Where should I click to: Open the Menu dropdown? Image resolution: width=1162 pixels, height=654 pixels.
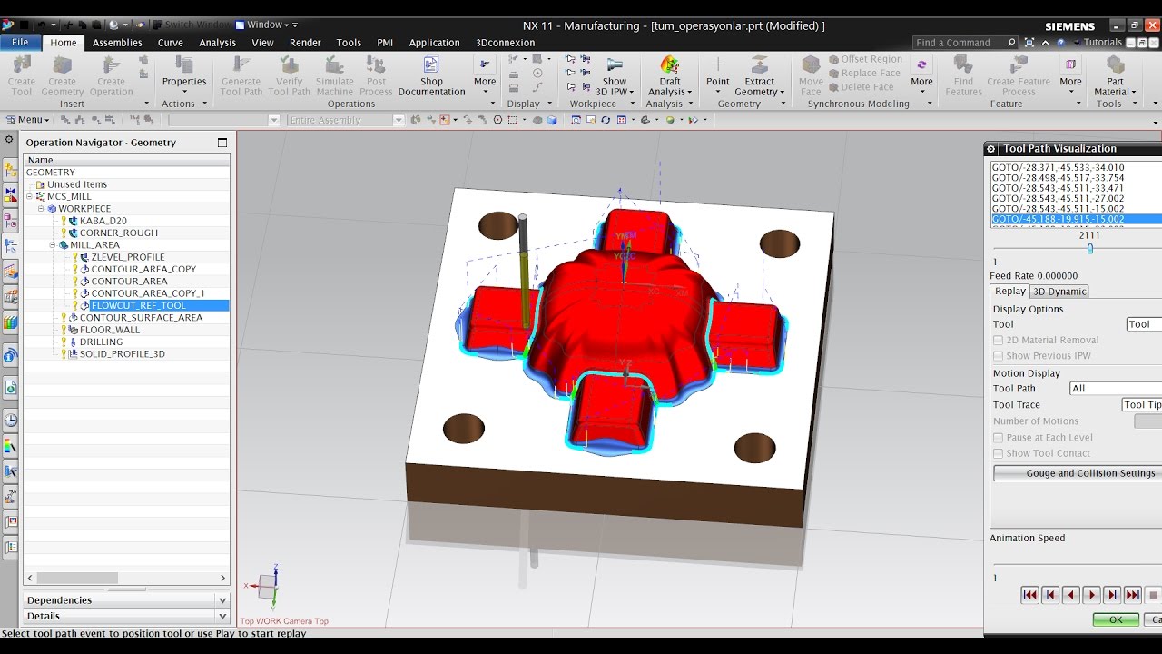pos(28,120)
